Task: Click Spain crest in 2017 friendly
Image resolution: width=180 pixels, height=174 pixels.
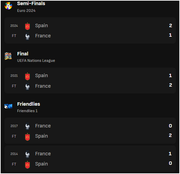Action: pyautogui.click(x=28, y=137)
